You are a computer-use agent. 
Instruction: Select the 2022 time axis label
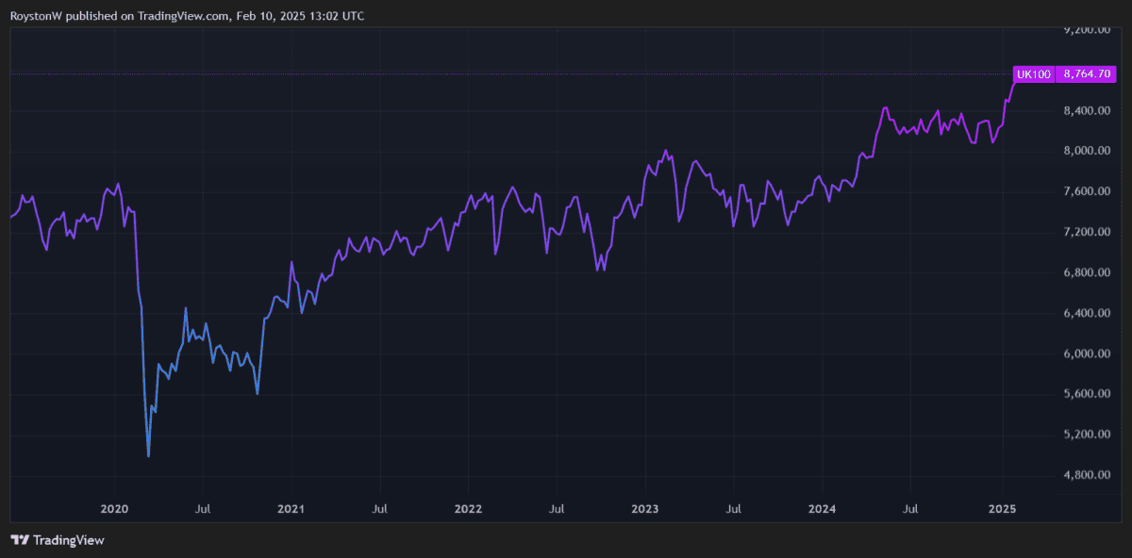tap(468, 509)
